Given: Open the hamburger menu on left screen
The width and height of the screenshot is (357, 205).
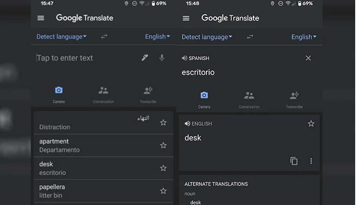Looking at the screenshot, I should [41, 18].
